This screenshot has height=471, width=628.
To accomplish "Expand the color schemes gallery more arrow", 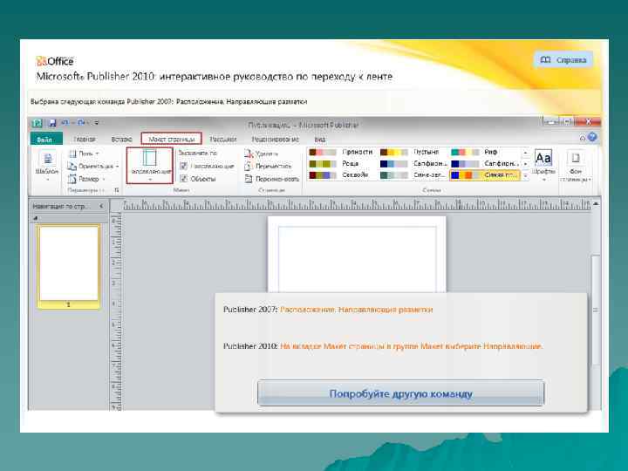I will pos(525,176).
